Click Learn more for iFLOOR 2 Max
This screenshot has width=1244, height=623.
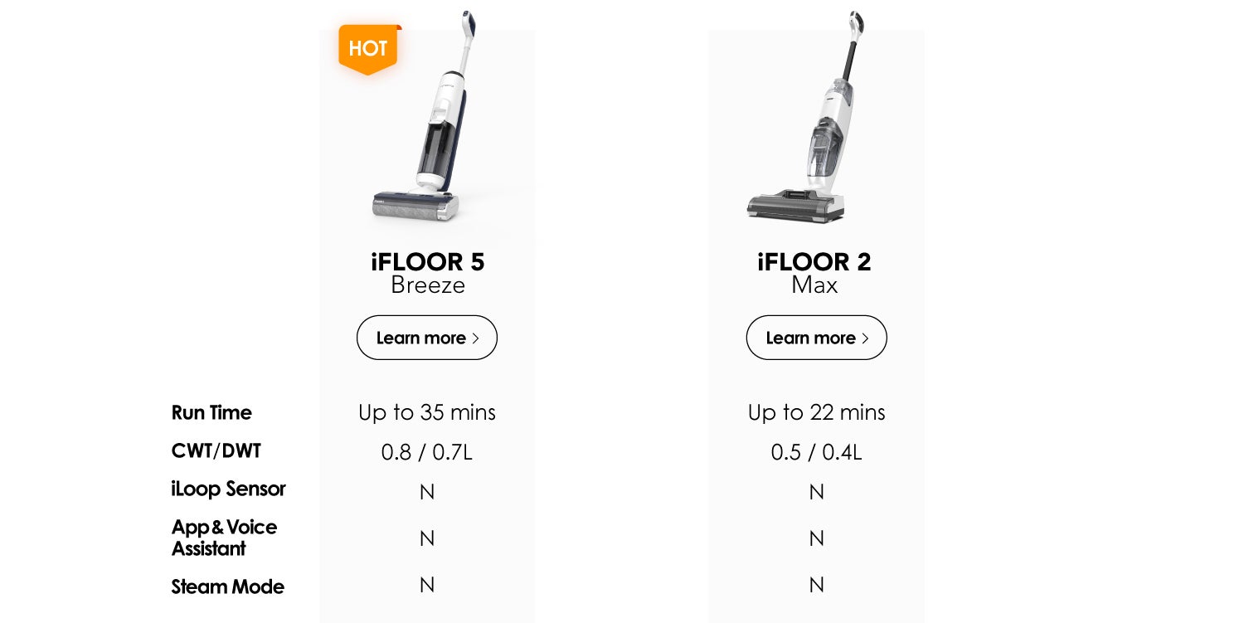[817, 338]
